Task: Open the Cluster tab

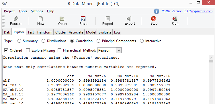Action: pos(60,32)
